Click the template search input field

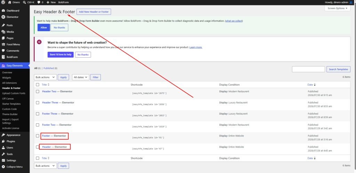point(308,69)
